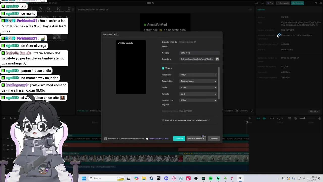Click the microphone record icon above timeline
The width and height of the screenshot is (323, 182).
pos(250,118)
